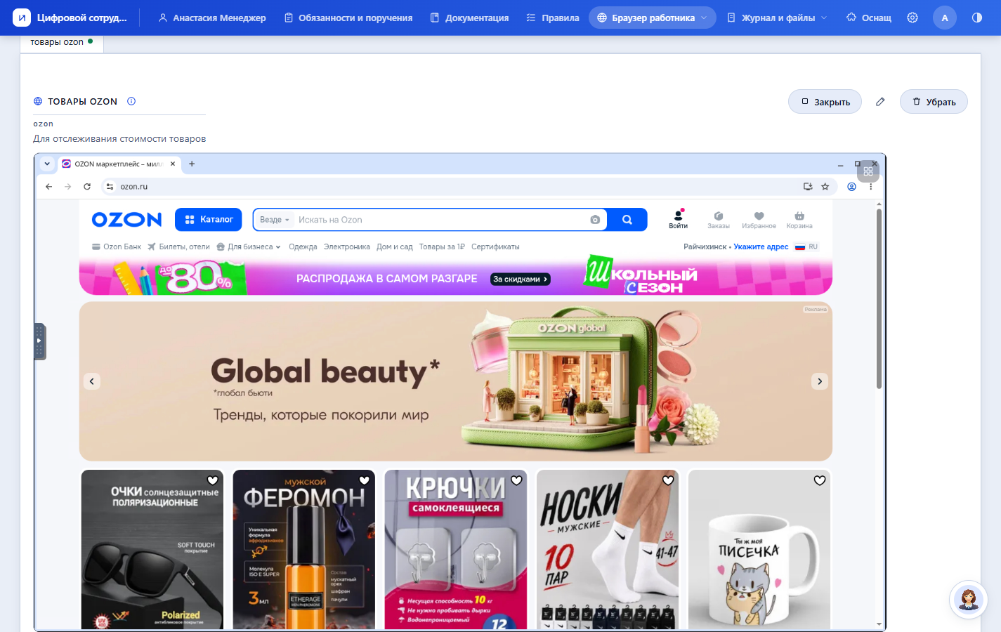Viewport: 1001px width, 632px height.
Task: Open Документация section
Action: (469, 18)
